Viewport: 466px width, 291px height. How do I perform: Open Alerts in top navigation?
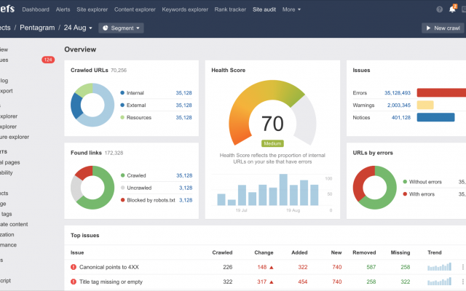click(63, 9)
